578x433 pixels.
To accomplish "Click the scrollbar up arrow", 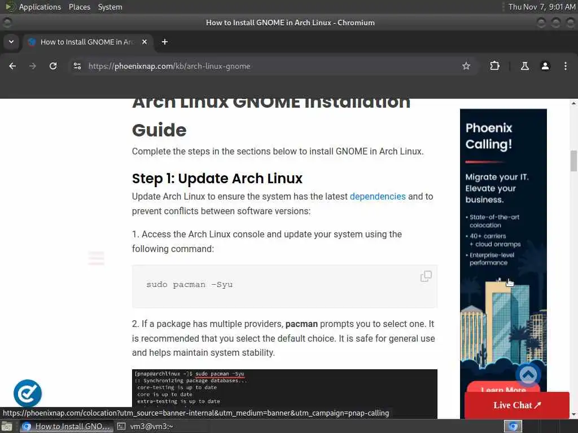I will (573, 104).
